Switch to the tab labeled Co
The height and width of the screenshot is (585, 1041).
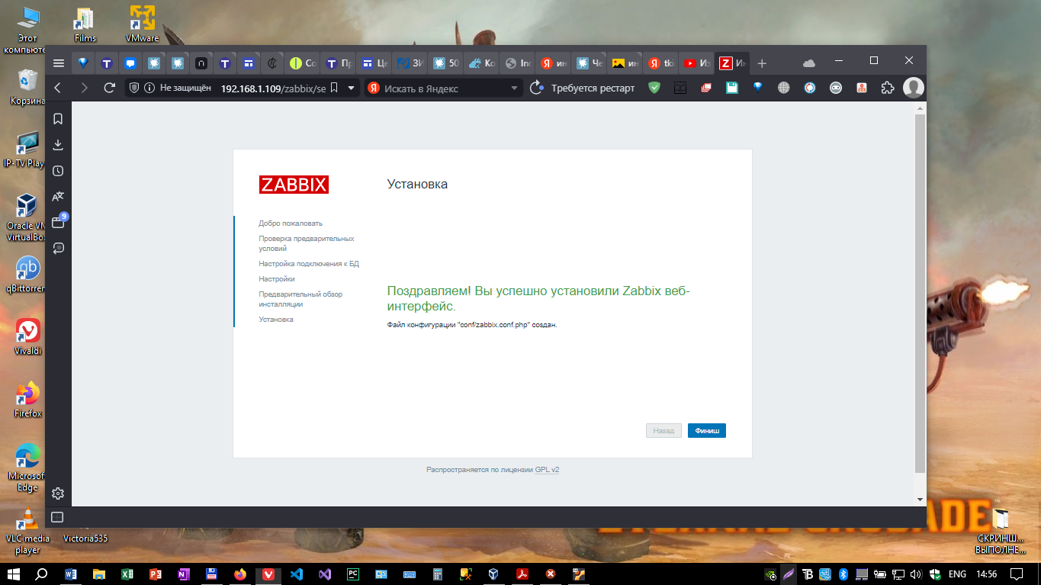[303, 63]
